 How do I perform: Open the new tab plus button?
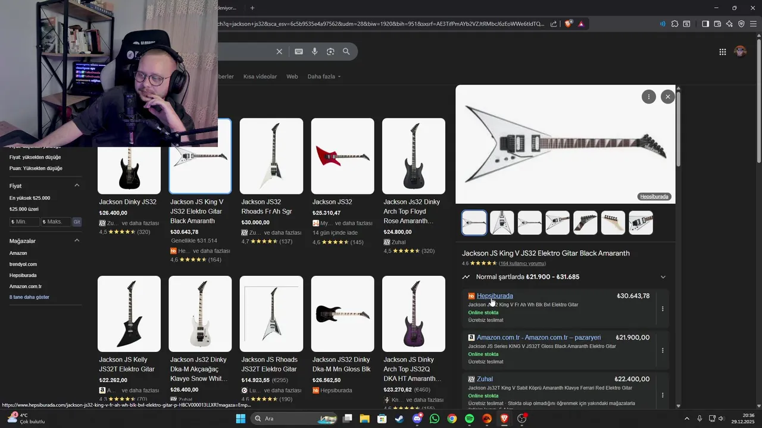tap(252, 8)
